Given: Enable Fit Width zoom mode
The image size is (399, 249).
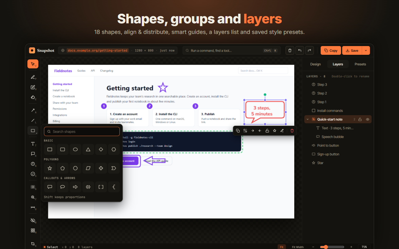Looking at the screenshot, I should [x=298, y=247].
